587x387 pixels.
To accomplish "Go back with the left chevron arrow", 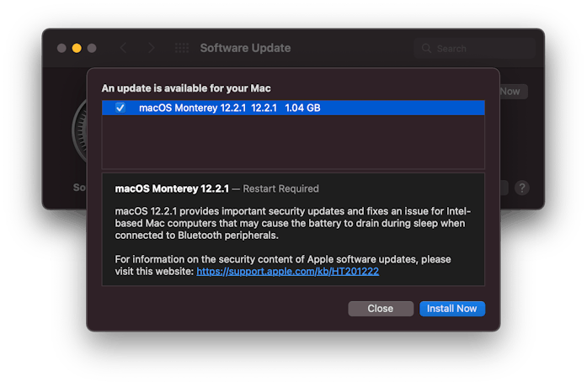I will point(123,48).
